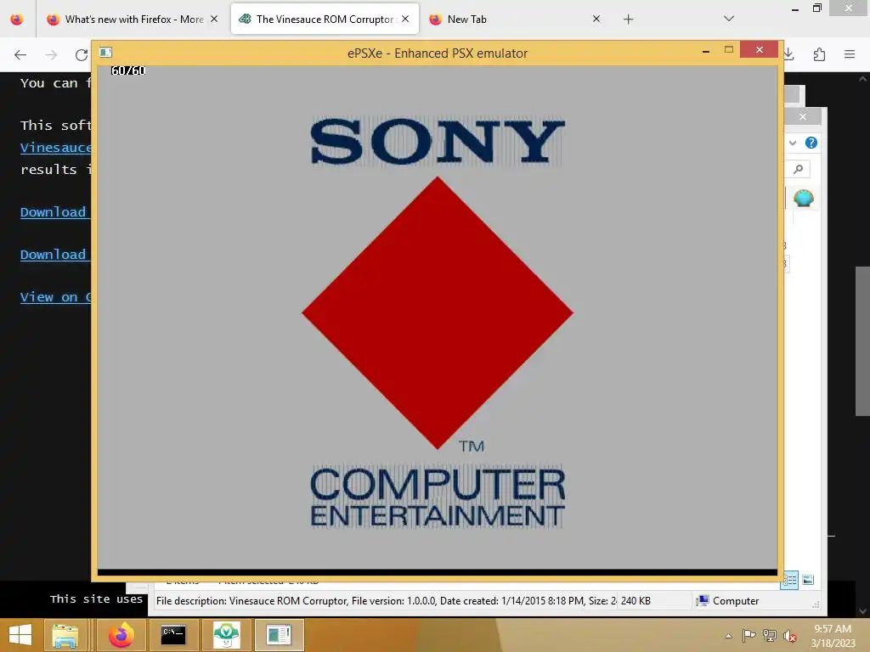Click the 240 KB size text
This screenshot has height=652, width=870.
click(x=636, y=600)
